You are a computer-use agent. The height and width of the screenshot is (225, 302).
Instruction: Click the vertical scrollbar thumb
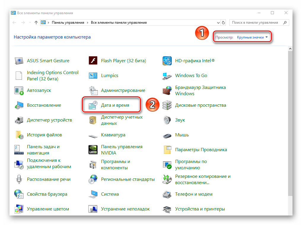coord(290,124)
